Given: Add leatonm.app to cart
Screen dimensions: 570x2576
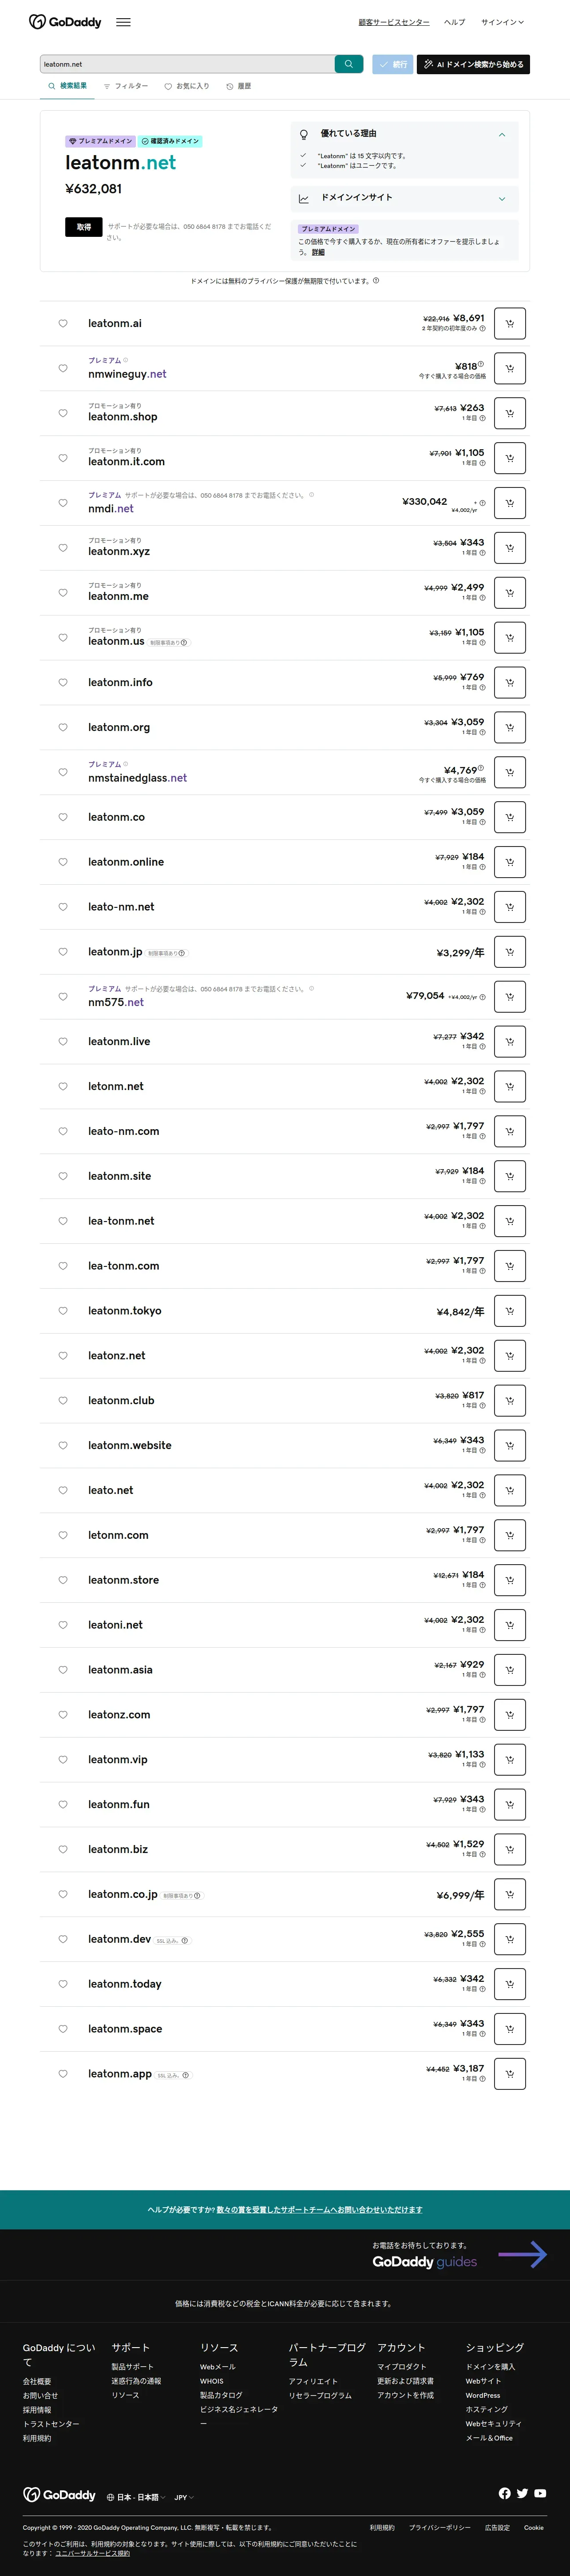Looking at the screenshot, I should (x=509, y=2073).
